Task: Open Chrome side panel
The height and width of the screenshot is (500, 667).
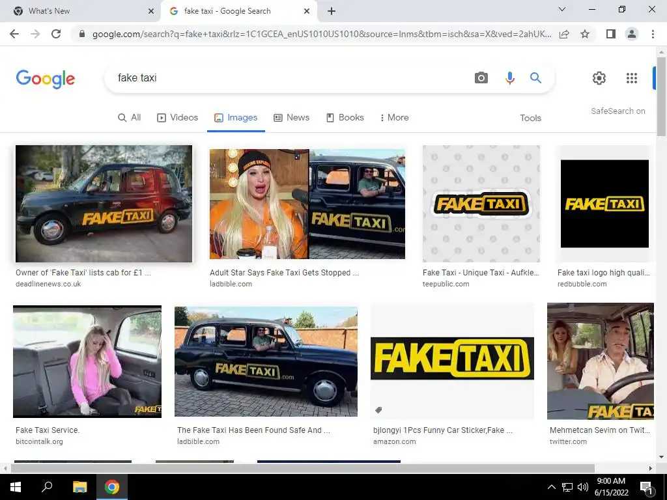Action: tap(611, 34)
